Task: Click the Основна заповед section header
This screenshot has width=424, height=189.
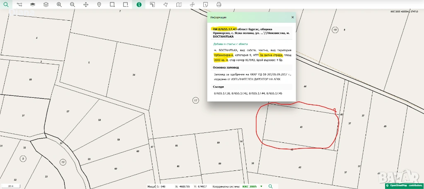Action: click(x=226, y=67)
